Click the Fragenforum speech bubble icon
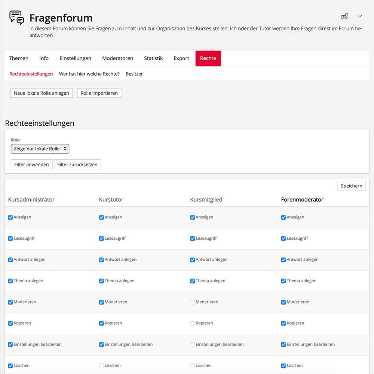The height and width of the screenshot is (374, 374). tap(17, 18)
